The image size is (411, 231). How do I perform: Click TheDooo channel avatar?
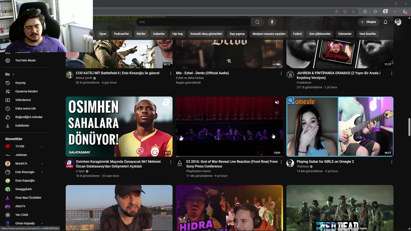[290, 163]
